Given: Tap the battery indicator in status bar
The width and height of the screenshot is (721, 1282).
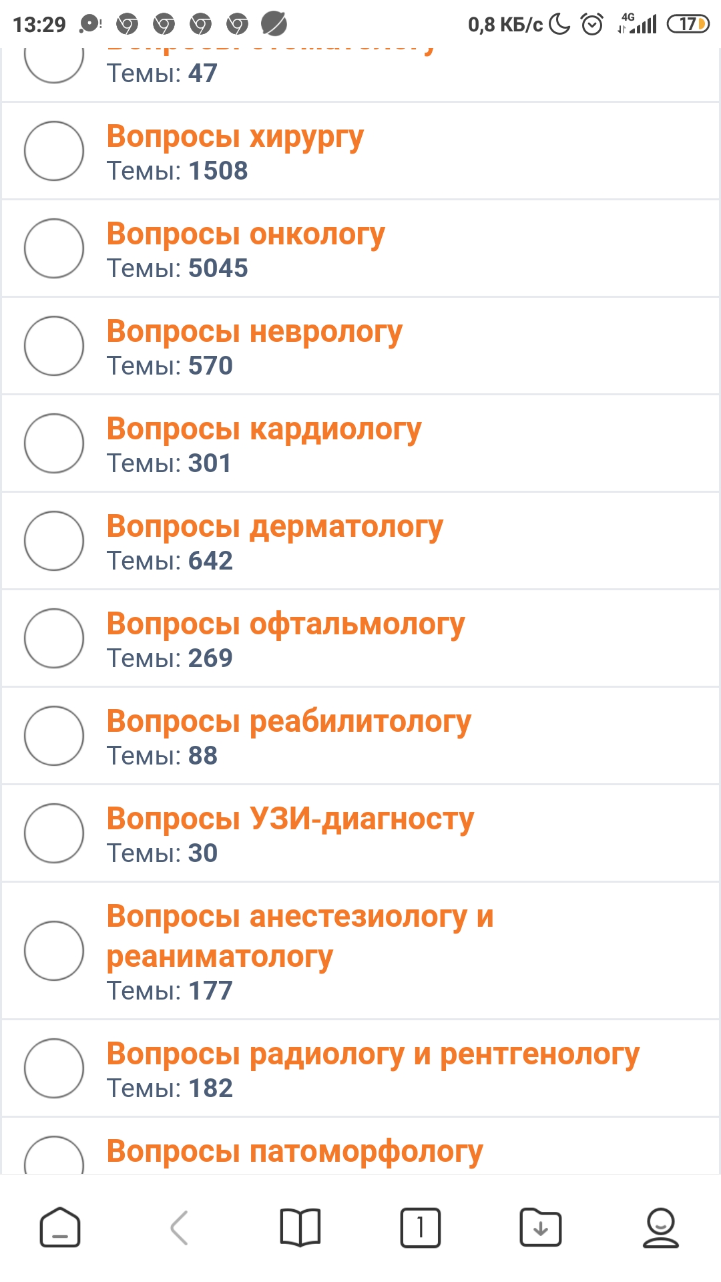Looking at the screenshot, I should tap(688, 25).
